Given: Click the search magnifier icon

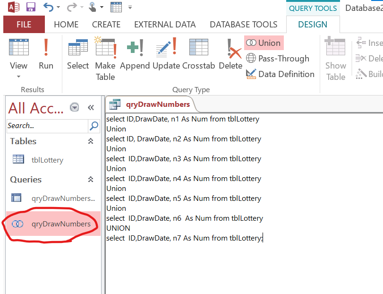Looking at the screenshot, I should tap(94, 126).
